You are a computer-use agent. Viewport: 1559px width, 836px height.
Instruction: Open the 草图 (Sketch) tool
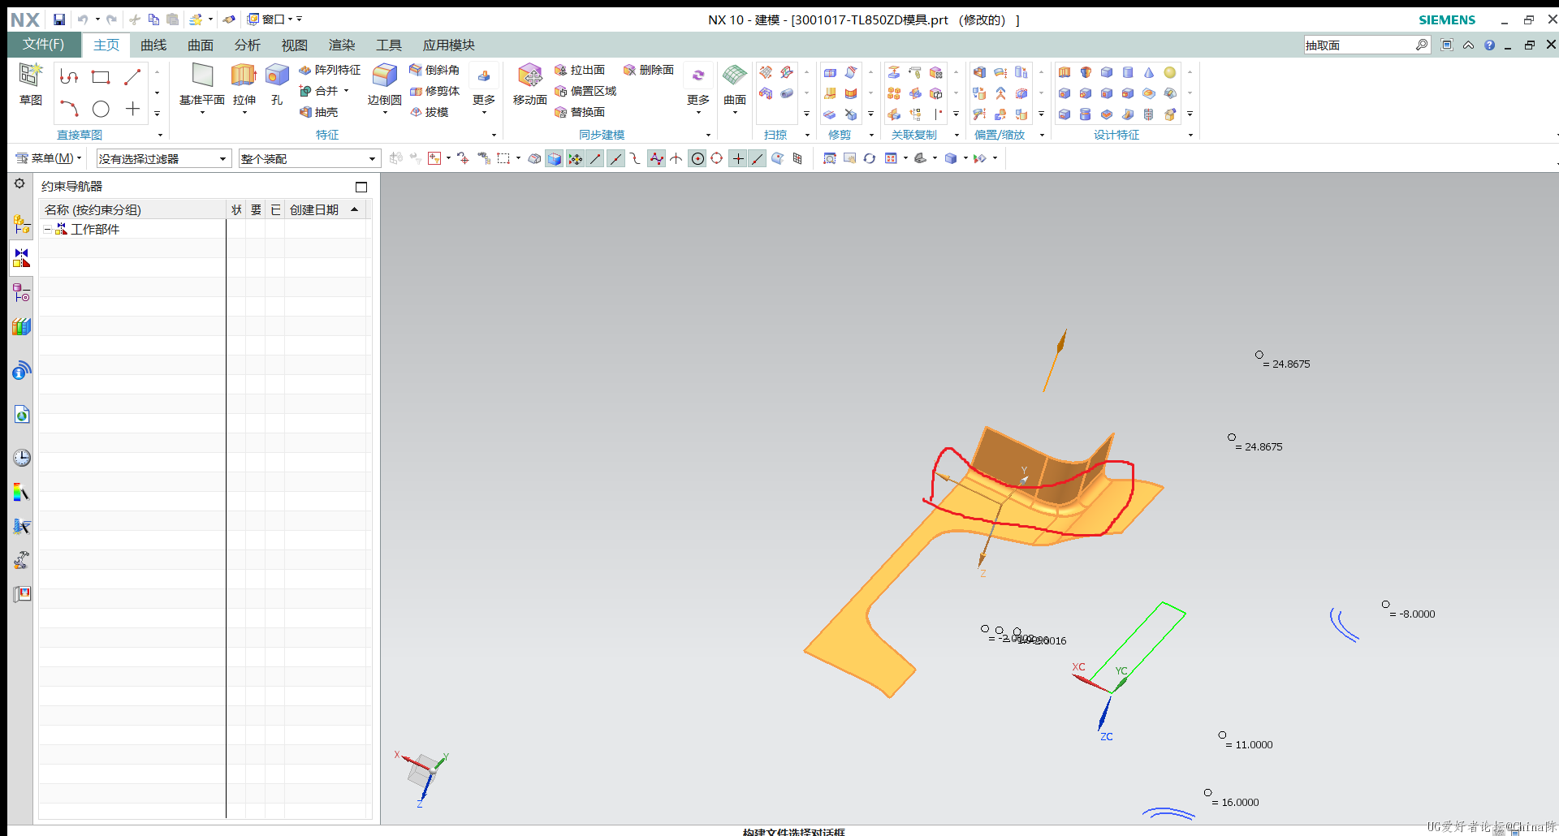click(31, 84)
